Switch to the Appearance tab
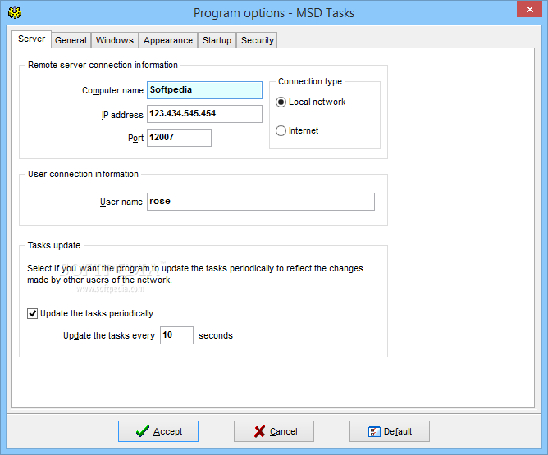Viewport: 548px width, 455px height. (x=168, y=40)
